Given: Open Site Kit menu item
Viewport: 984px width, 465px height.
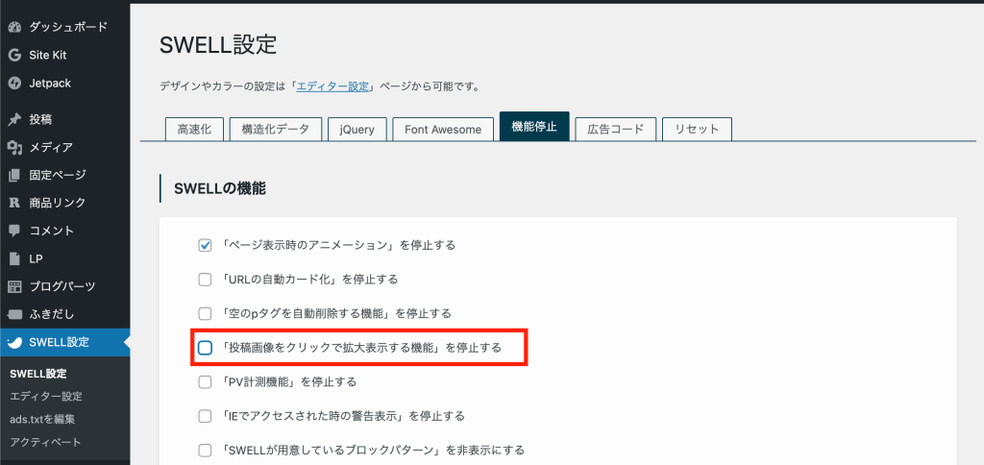Looking at the screenshot, I should (65, 55).
